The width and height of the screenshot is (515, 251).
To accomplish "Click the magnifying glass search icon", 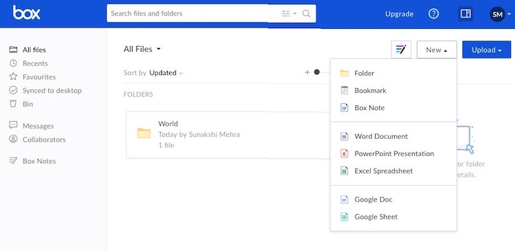I will pyautogui.click(x=306, y=14).
